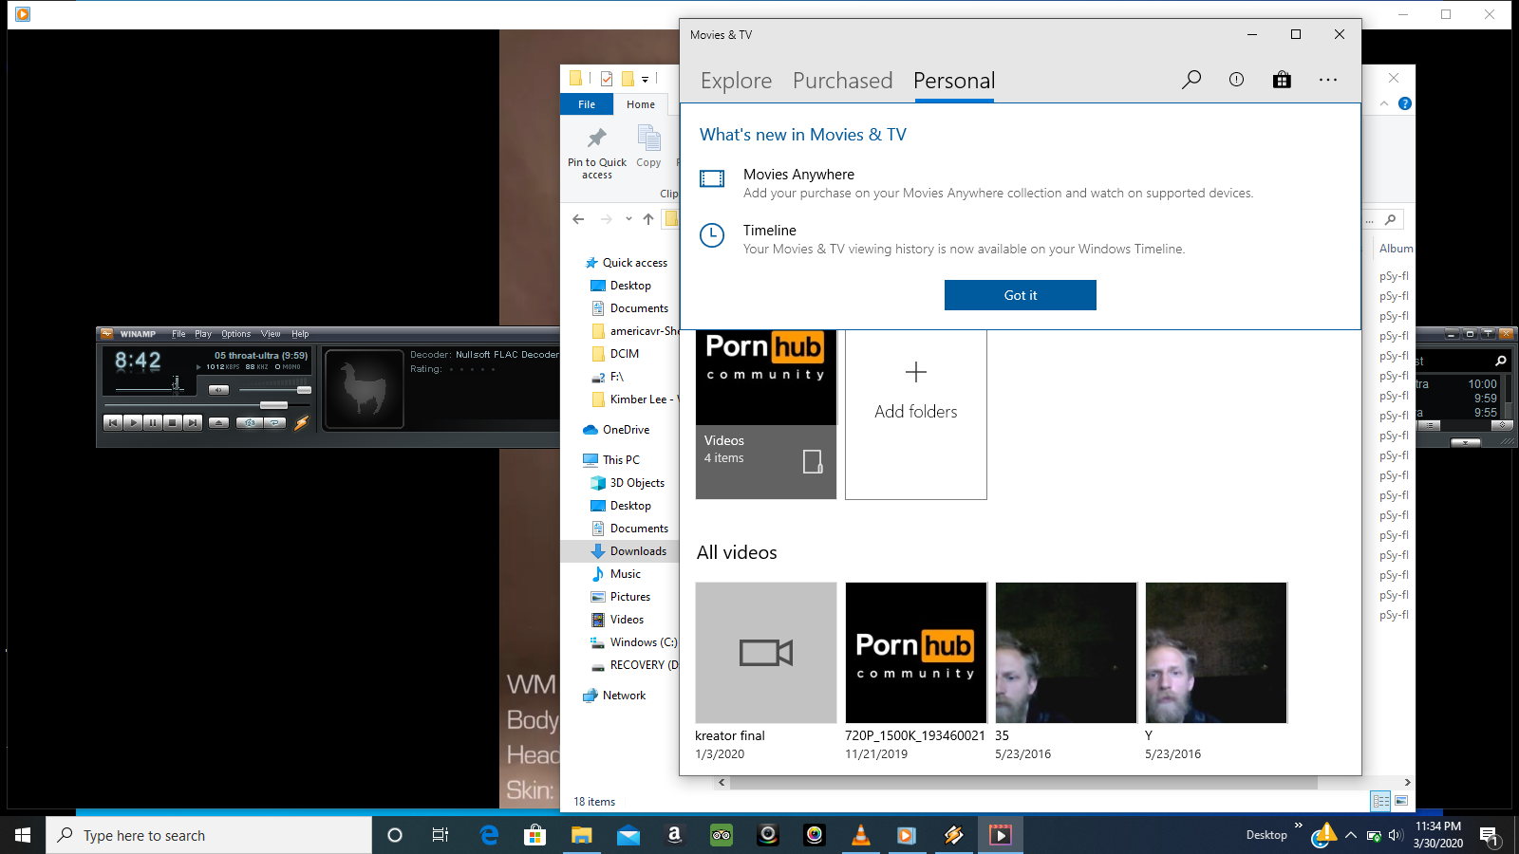Dismiss the notice with Got it

(x=1021, y=295)
